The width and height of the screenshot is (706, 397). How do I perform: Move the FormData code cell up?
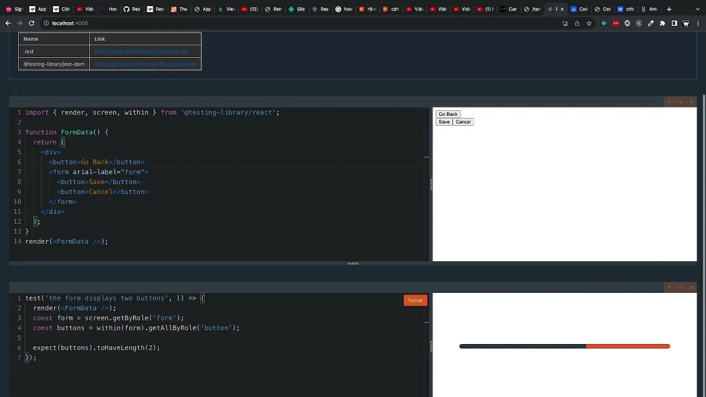tap(669, 101)
